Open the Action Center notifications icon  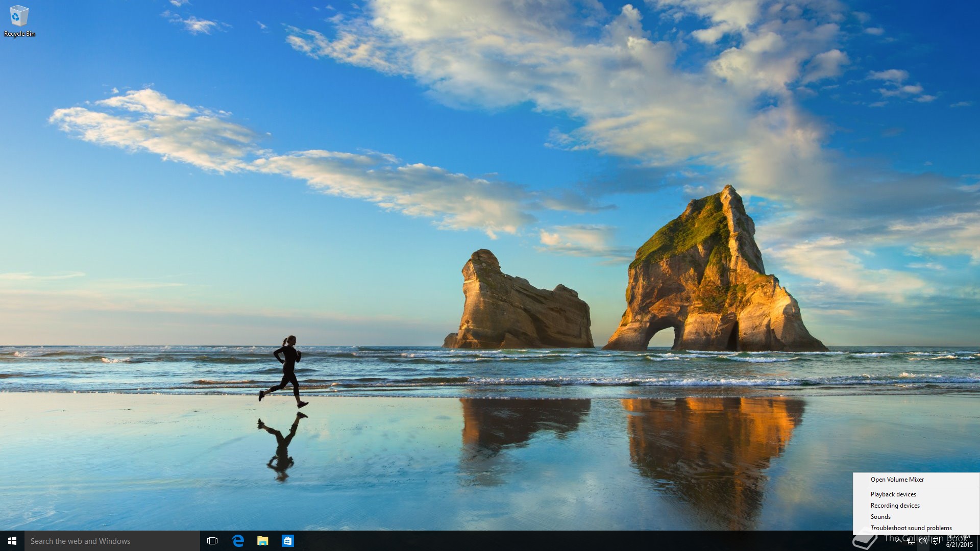coord(936,541)
